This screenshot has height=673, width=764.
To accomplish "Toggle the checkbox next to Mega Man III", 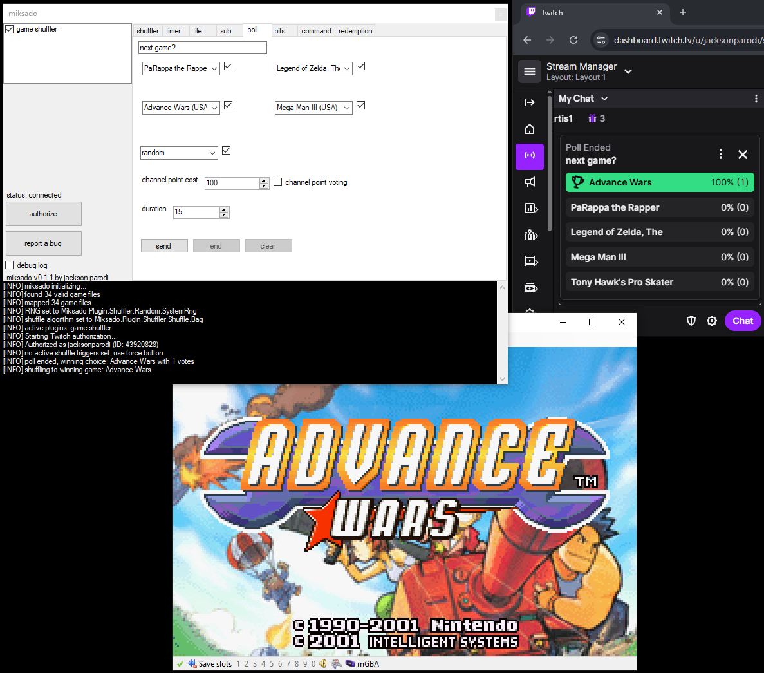I will pyautogui.click(x=360, y=106).
